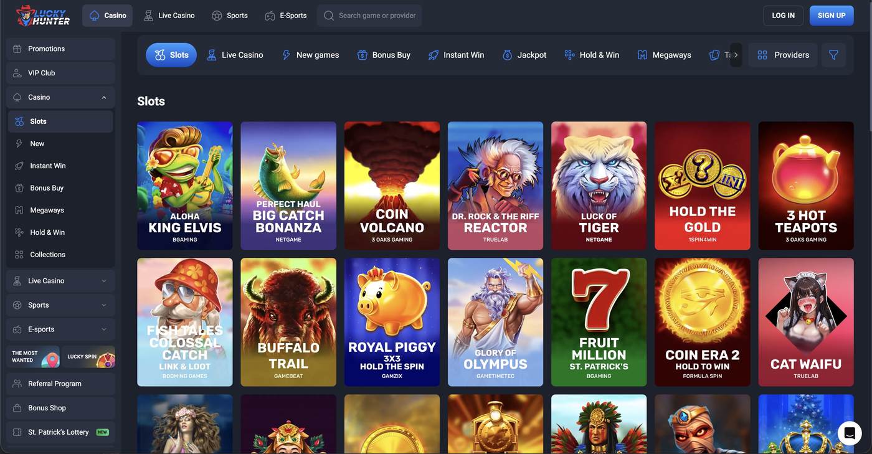Image resolution: width=872 pixels, height=454 pixels.
Task: Open the Fruit Million St. Patrick's slot
Action: (599, 323)
